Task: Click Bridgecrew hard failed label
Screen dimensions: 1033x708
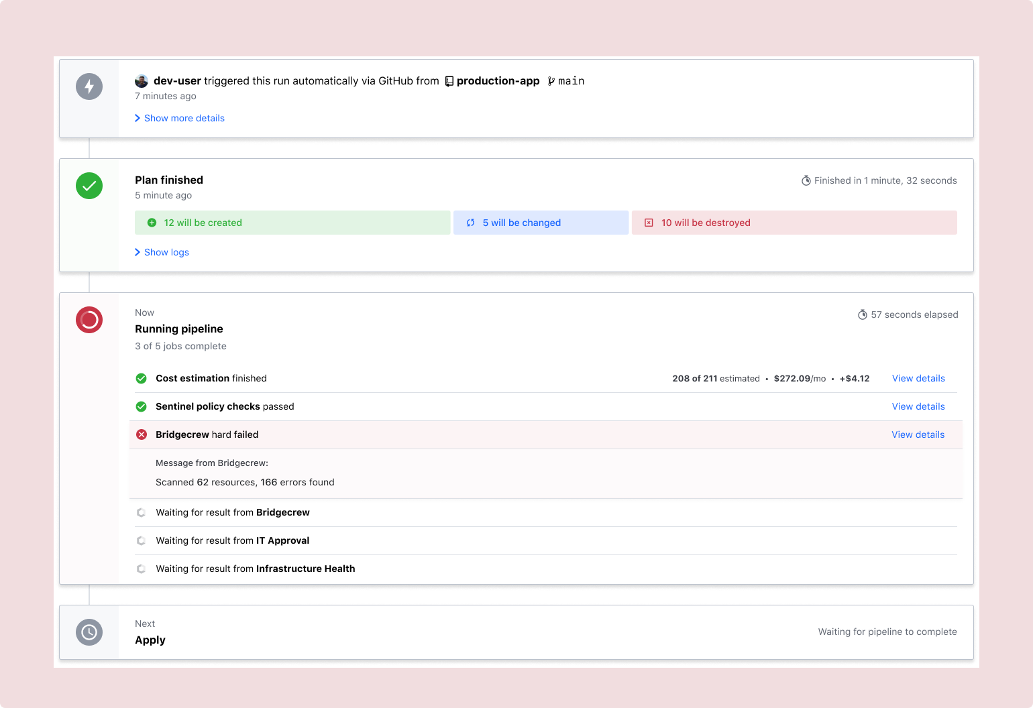Action: coord(207,434)
